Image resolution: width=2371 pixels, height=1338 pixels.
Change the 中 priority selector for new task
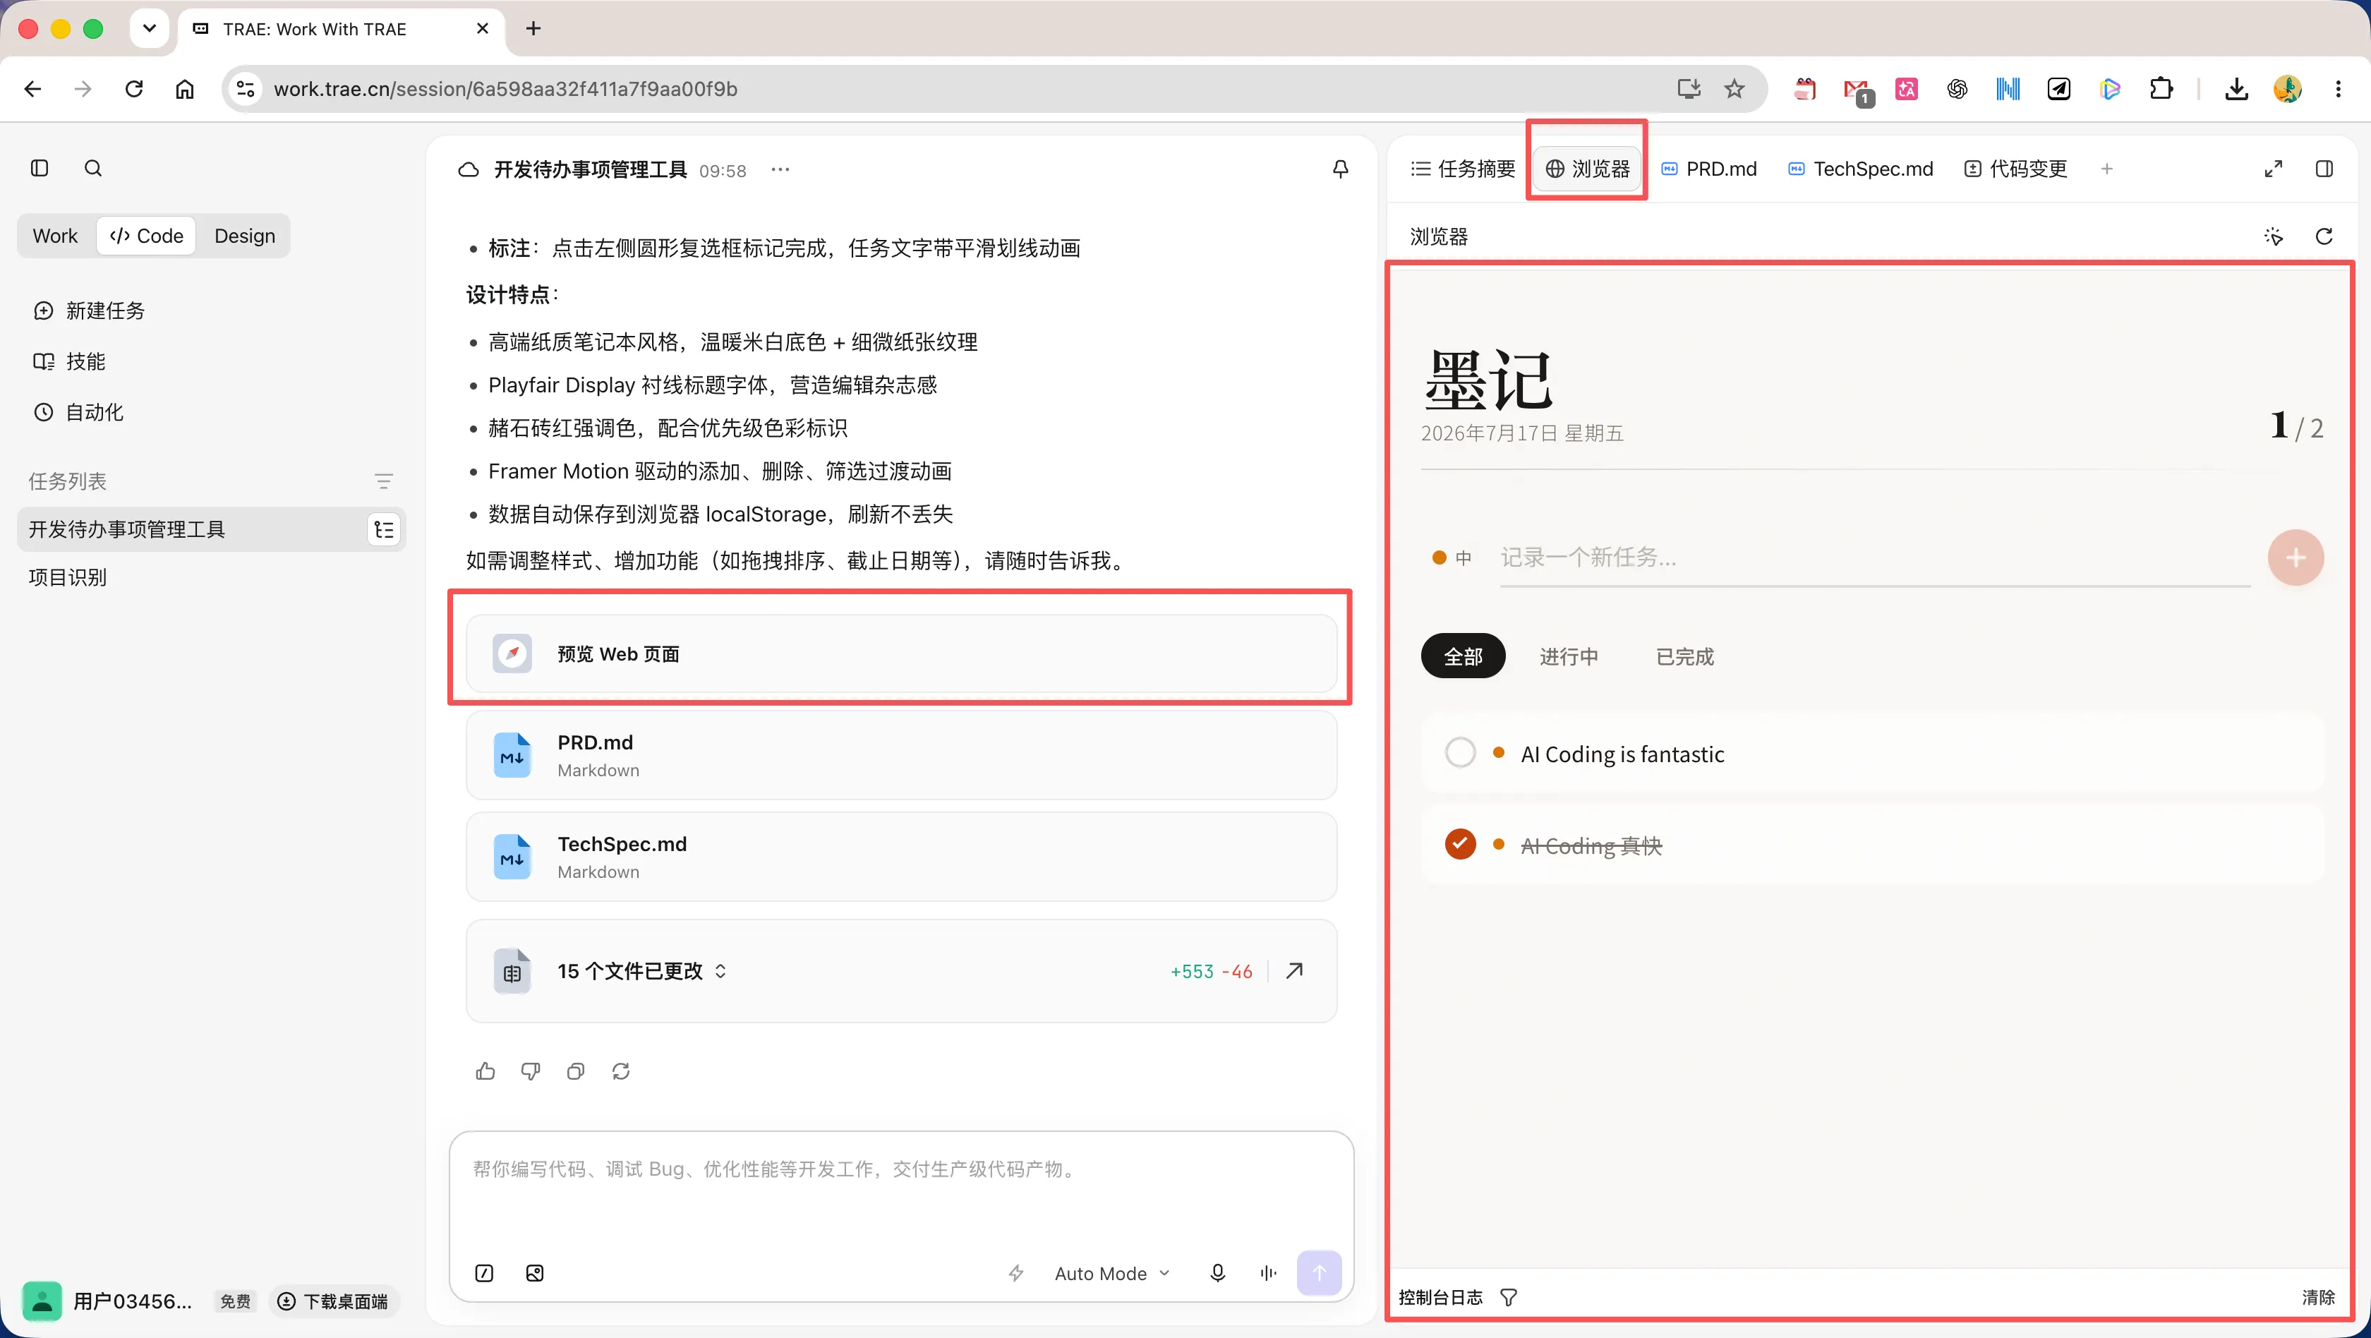1452,557
